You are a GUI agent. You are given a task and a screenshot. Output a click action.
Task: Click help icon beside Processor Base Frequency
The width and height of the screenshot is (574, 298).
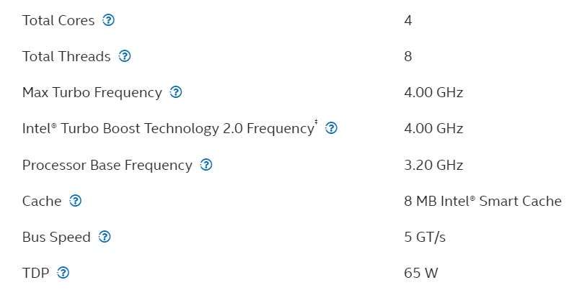[206, 165]
